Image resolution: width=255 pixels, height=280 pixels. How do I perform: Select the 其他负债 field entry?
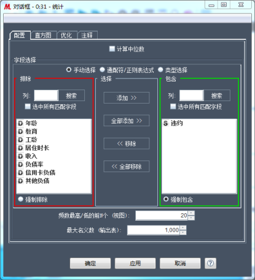coord(53,181)
